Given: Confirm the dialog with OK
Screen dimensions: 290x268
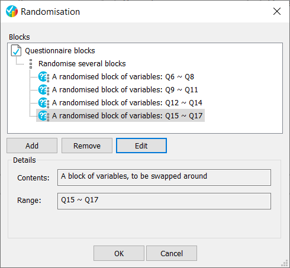Looking at the screenshot, I should pos(119,253).
